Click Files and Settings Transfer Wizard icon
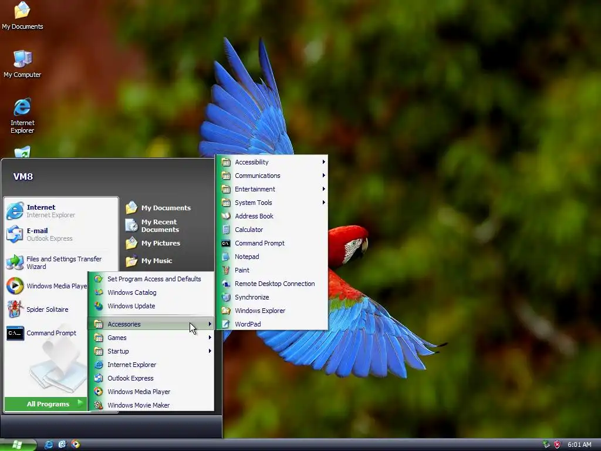The width and height of the screenshot is (601, 451). pyautogui.click(x=15, y=262)
